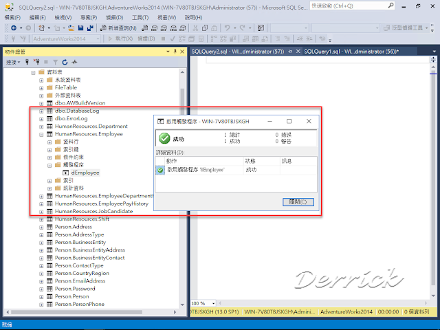Click the open file folder icon
Screen dimensions: 440x330
pos(71,27)
